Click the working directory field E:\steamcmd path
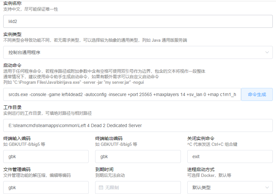Image resolution: width=276 pixels, height=194 pixels. click(138, 125)
